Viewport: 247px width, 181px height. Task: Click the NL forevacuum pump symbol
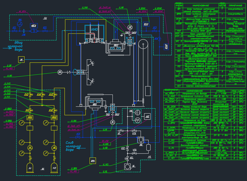pos(127,167)
